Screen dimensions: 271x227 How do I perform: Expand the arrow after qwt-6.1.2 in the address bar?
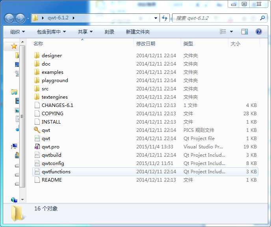pyautogui.click(x=74, y=18)
